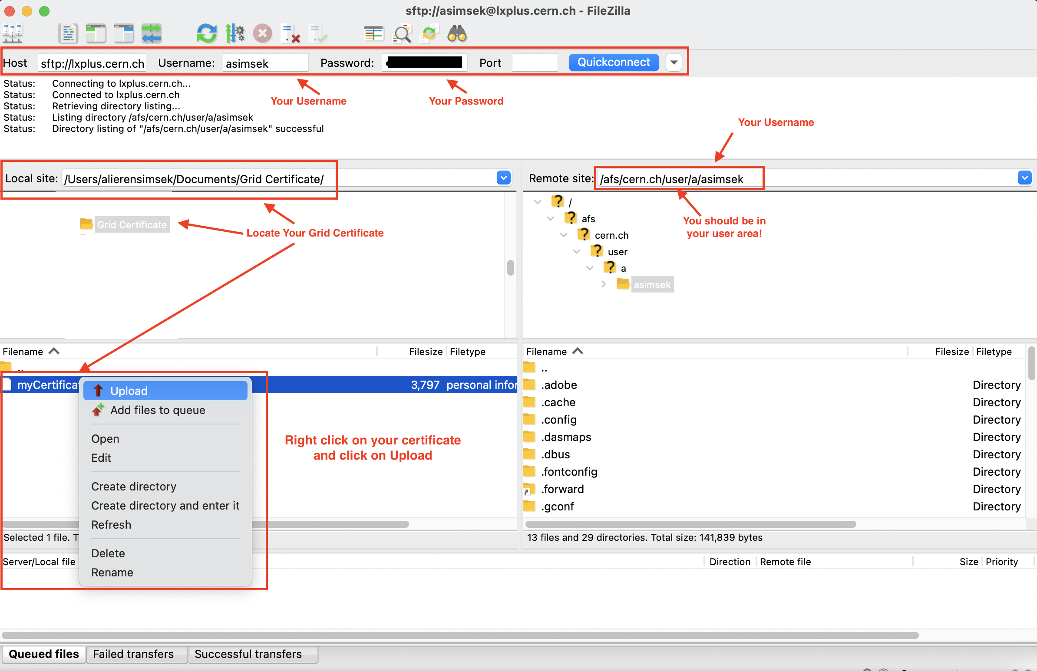Switch to the Failed transfers tab
The image size is (1037, 671).
[133, 654]
